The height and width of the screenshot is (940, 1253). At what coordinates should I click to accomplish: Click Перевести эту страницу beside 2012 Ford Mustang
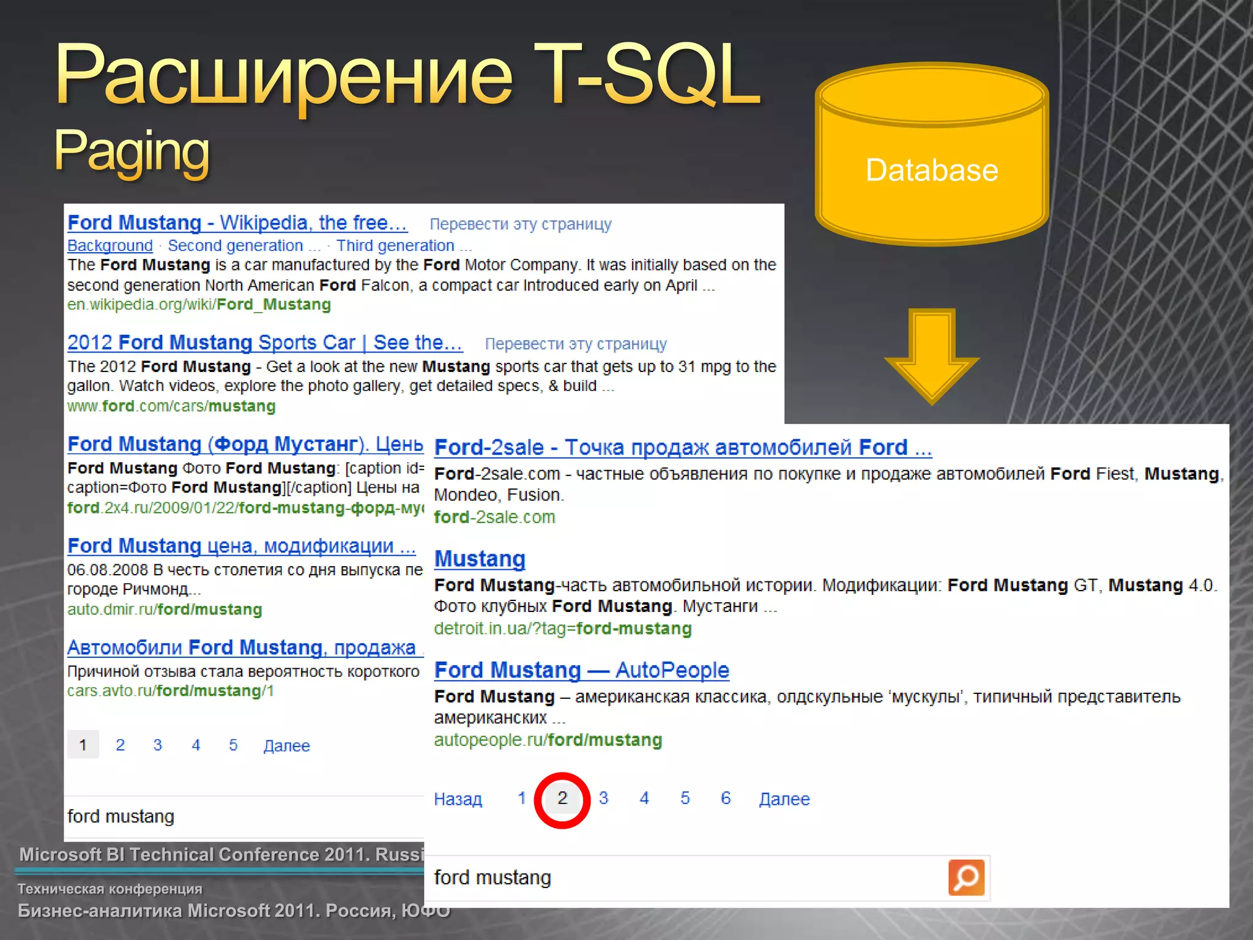pyautogui.click(x=576, y=344)
